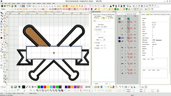Open the Special tab in Object Properties
The image size is (171, 96).
click(x=96, y=18)
